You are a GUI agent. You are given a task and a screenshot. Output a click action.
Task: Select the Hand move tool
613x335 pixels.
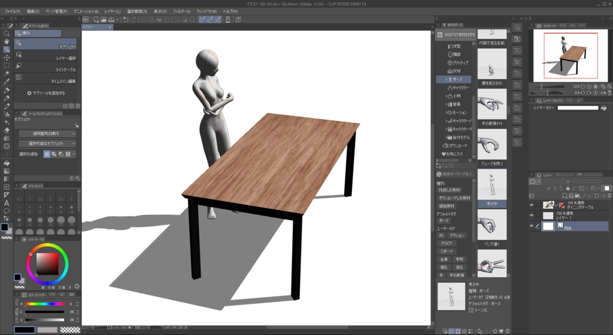[x=7, y=41]
